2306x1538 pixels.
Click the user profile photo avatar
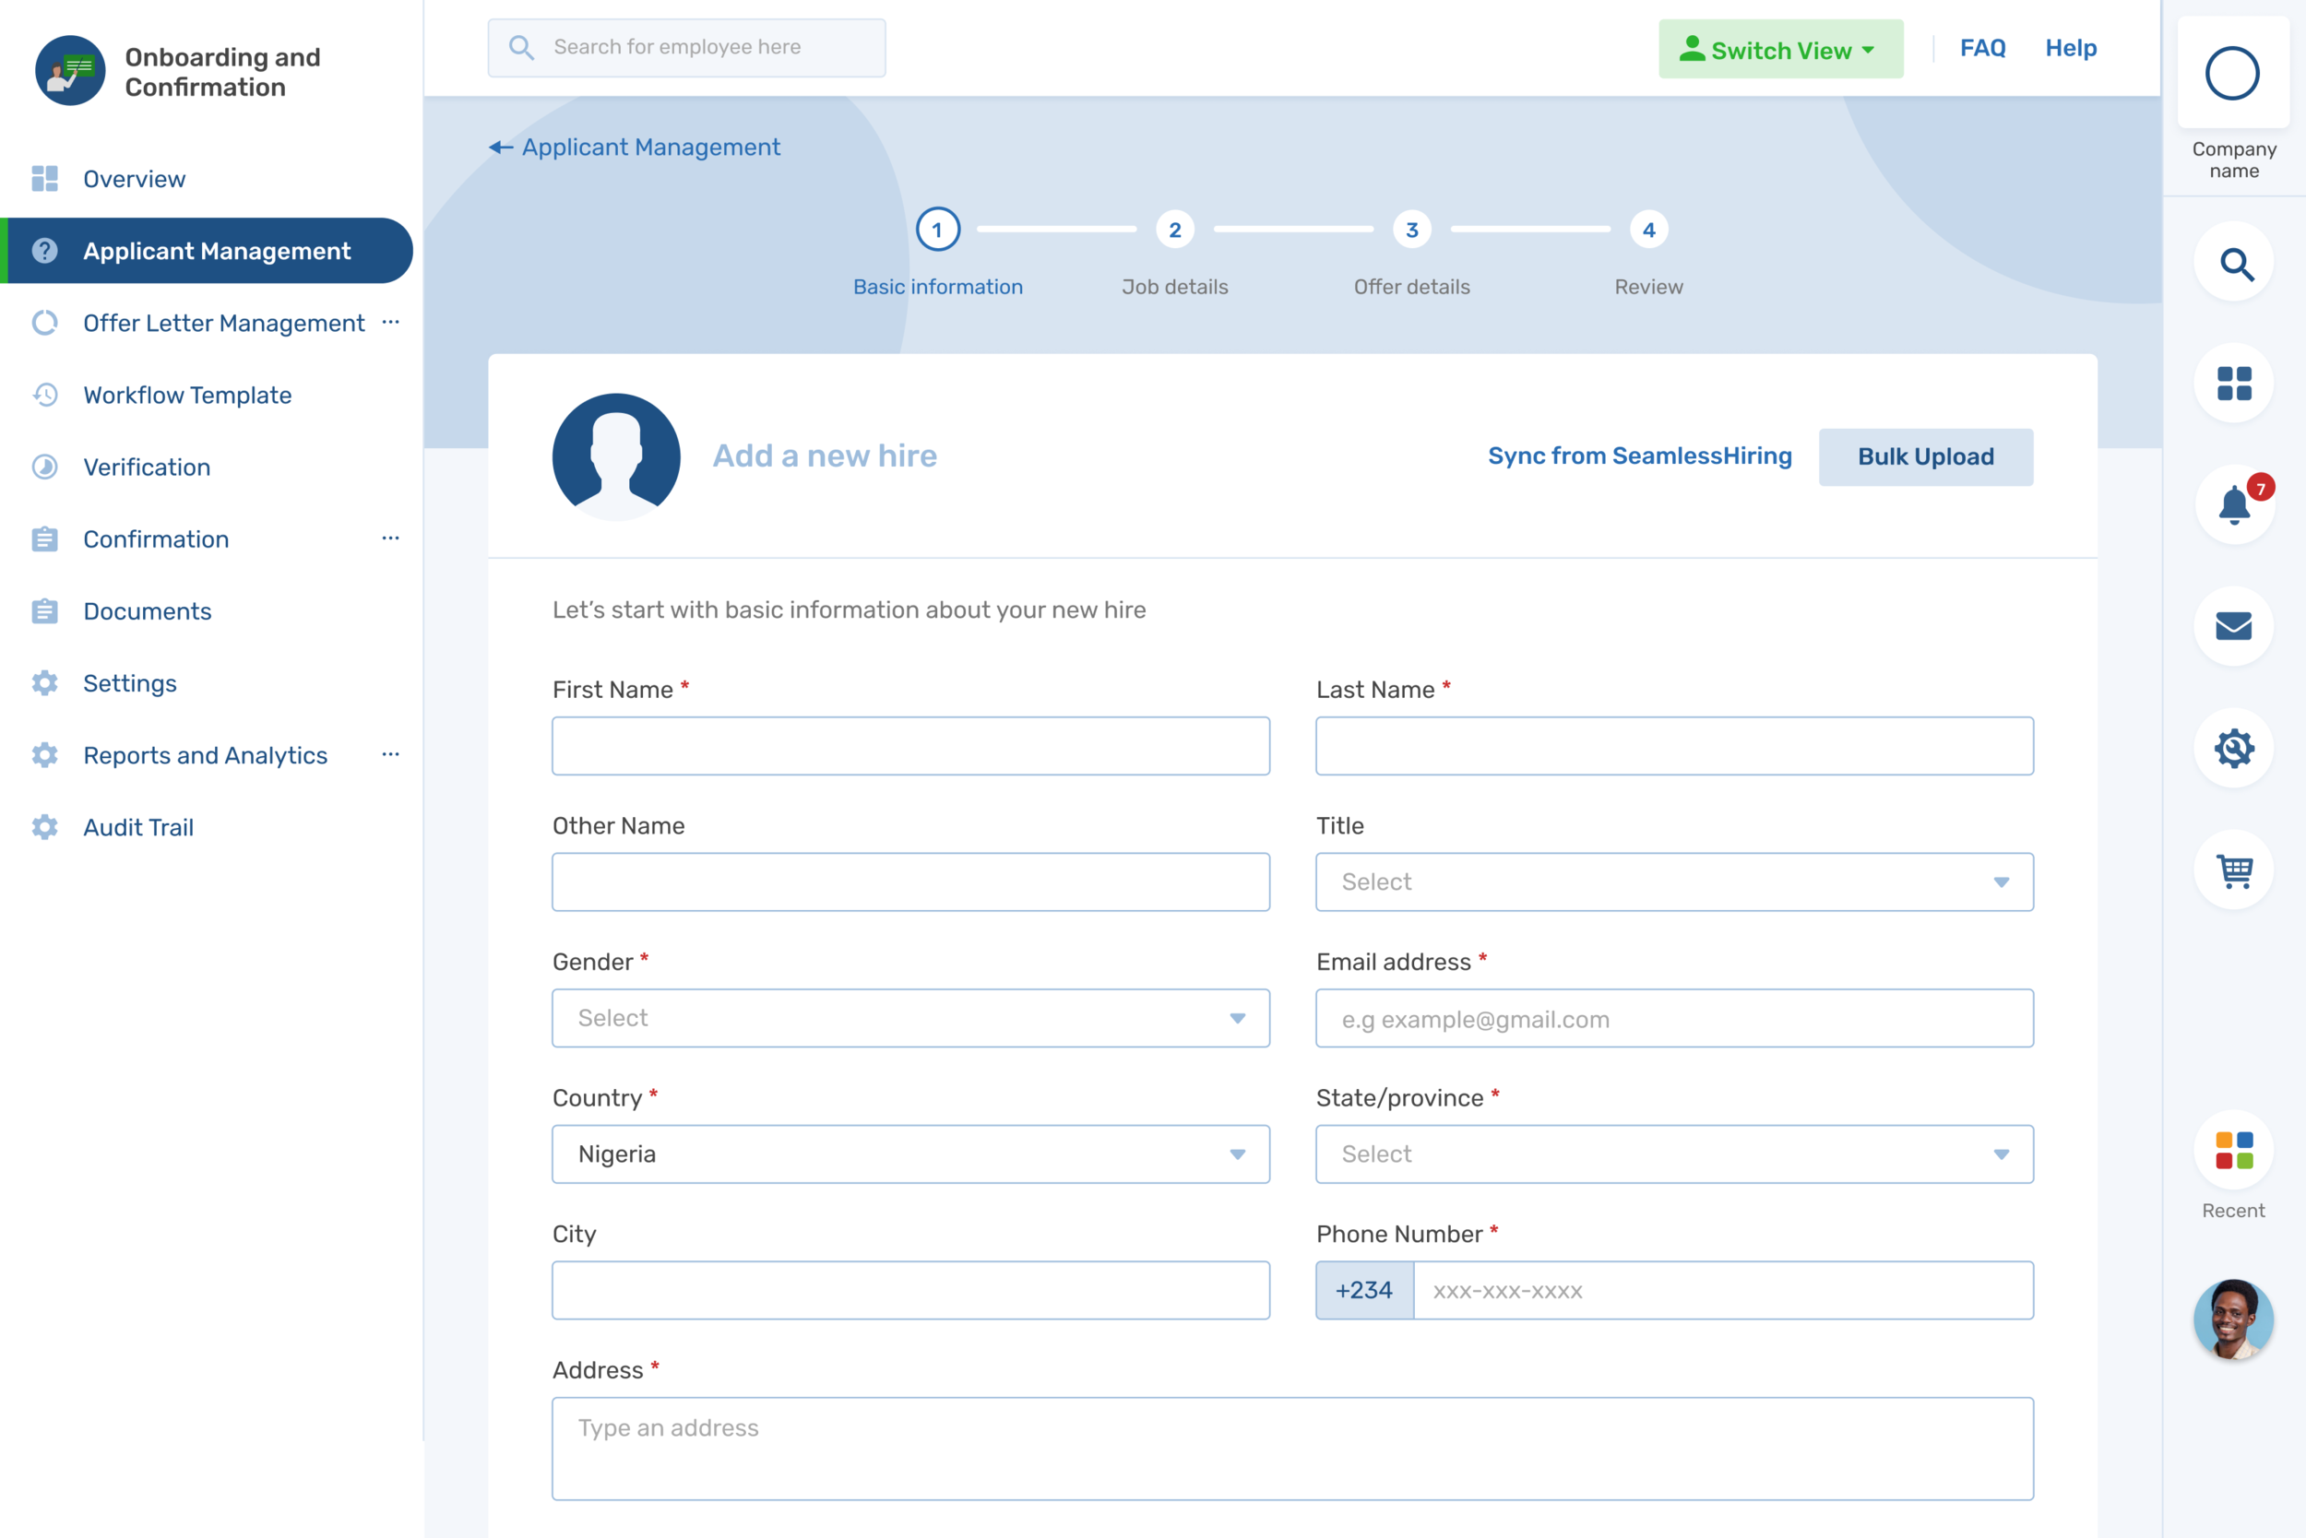(2234, 1319)
